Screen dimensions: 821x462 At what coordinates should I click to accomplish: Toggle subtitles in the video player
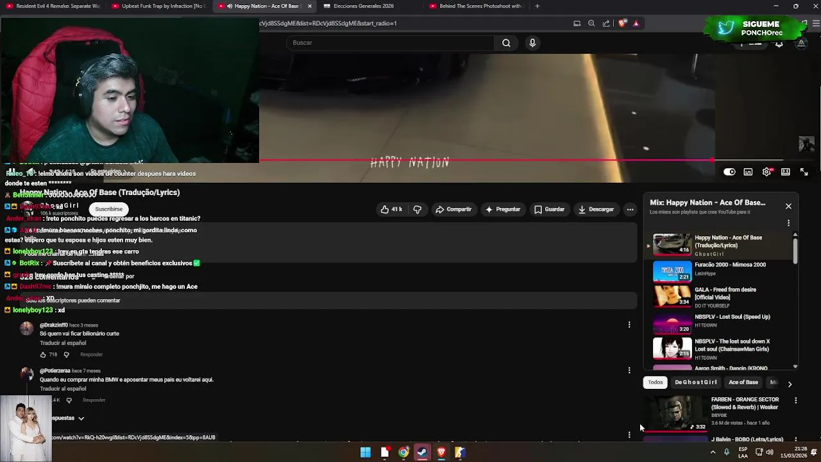click(x=748, y=172)
